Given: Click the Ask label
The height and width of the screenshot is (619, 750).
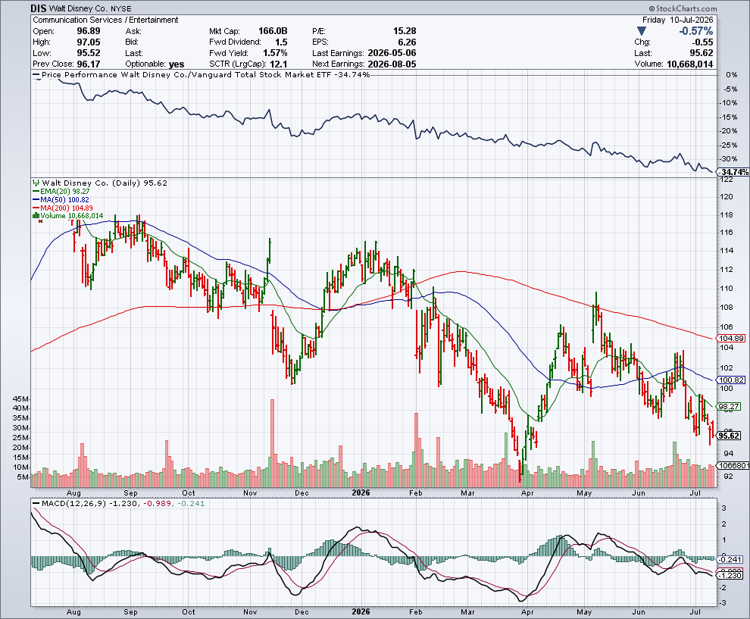Looking at the screenshot, I should [x=133, y=31].
